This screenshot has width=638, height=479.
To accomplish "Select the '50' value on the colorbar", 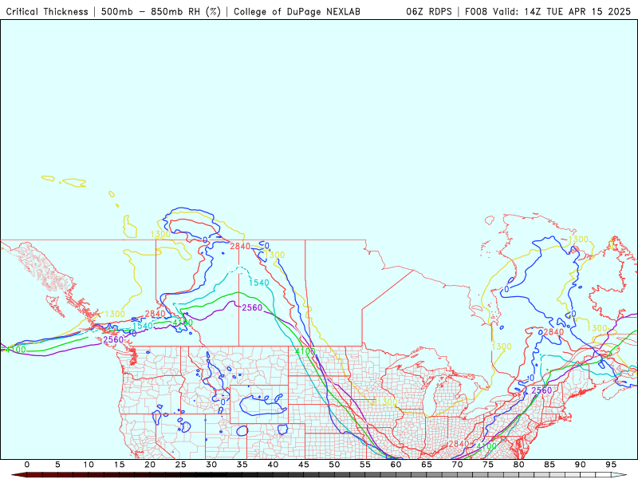I will pos(334,465).
